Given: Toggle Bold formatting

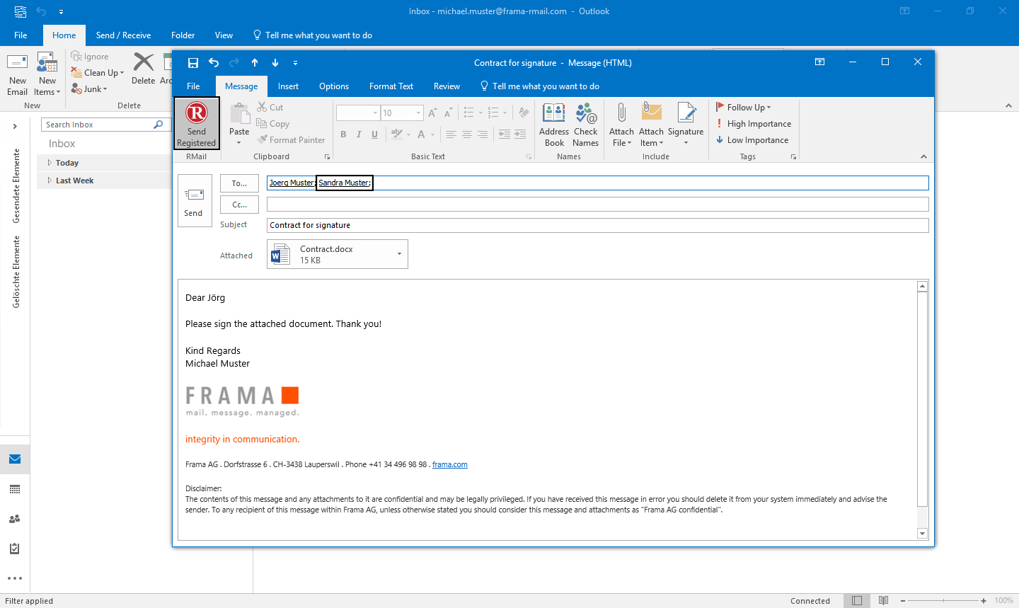Looking at the screenshot, I should coord(344,134).
